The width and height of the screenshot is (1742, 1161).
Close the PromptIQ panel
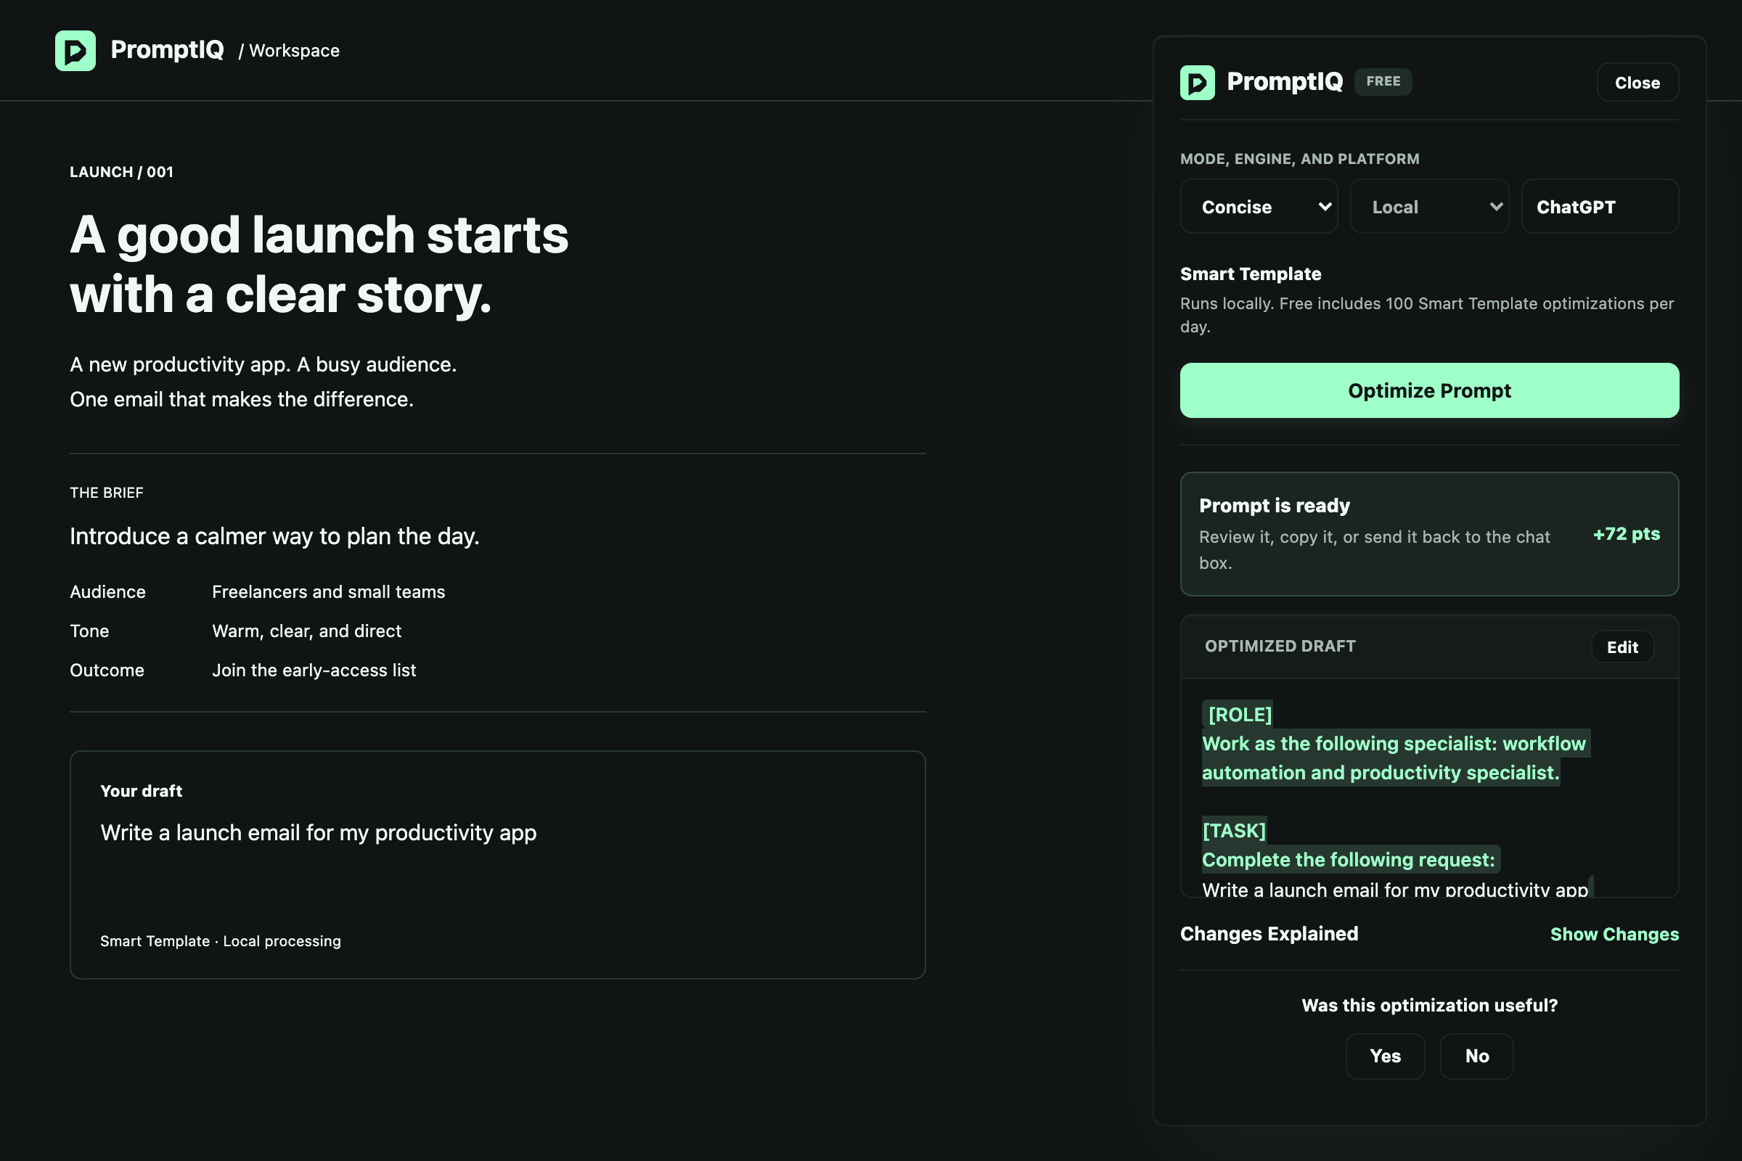pyautogui.click(x=1637, y=82)
